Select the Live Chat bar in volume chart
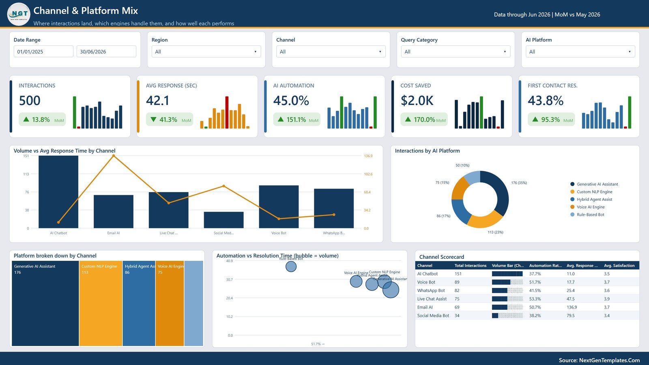 click(169, 210)
